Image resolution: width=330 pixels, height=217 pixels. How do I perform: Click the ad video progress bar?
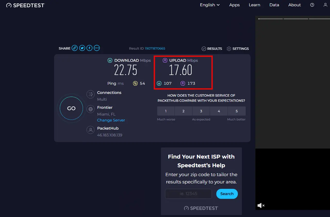click(x=294, y=19)
